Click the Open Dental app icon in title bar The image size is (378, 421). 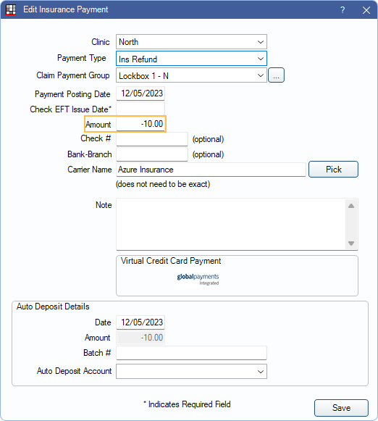(11, 9)
